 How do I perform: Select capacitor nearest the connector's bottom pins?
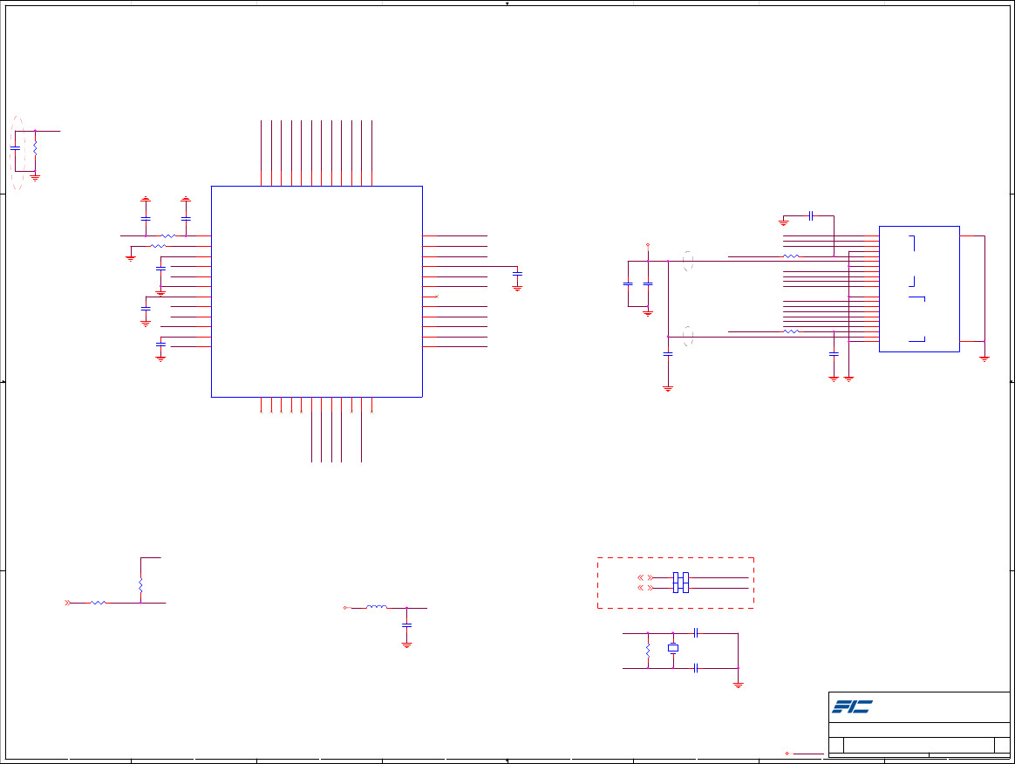(x=834, y=354)
